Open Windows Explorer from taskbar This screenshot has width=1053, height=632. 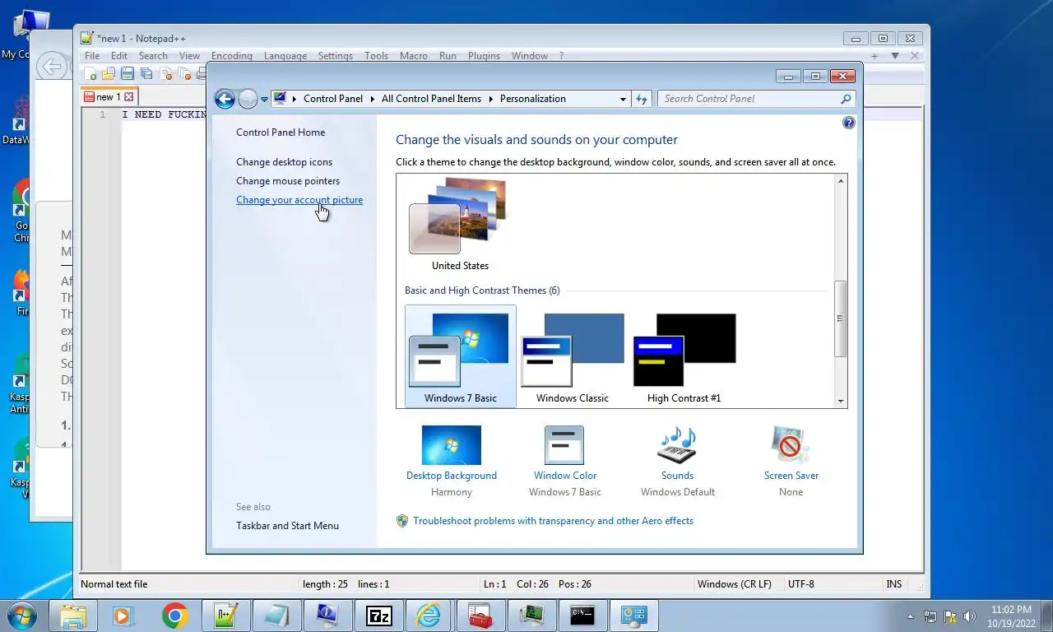(x=72, y=616)
